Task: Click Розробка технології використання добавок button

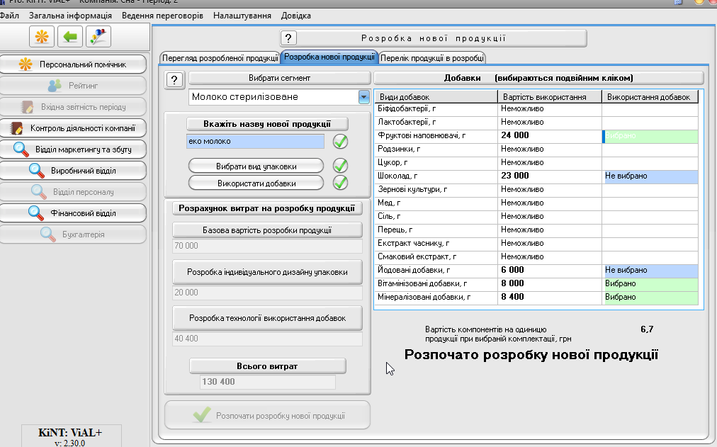Action: [267, 318]
